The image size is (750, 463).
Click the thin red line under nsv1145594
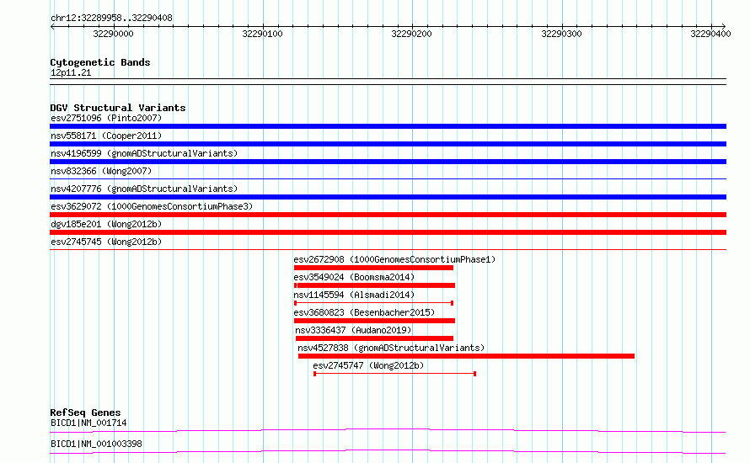(x=373, y=303)
